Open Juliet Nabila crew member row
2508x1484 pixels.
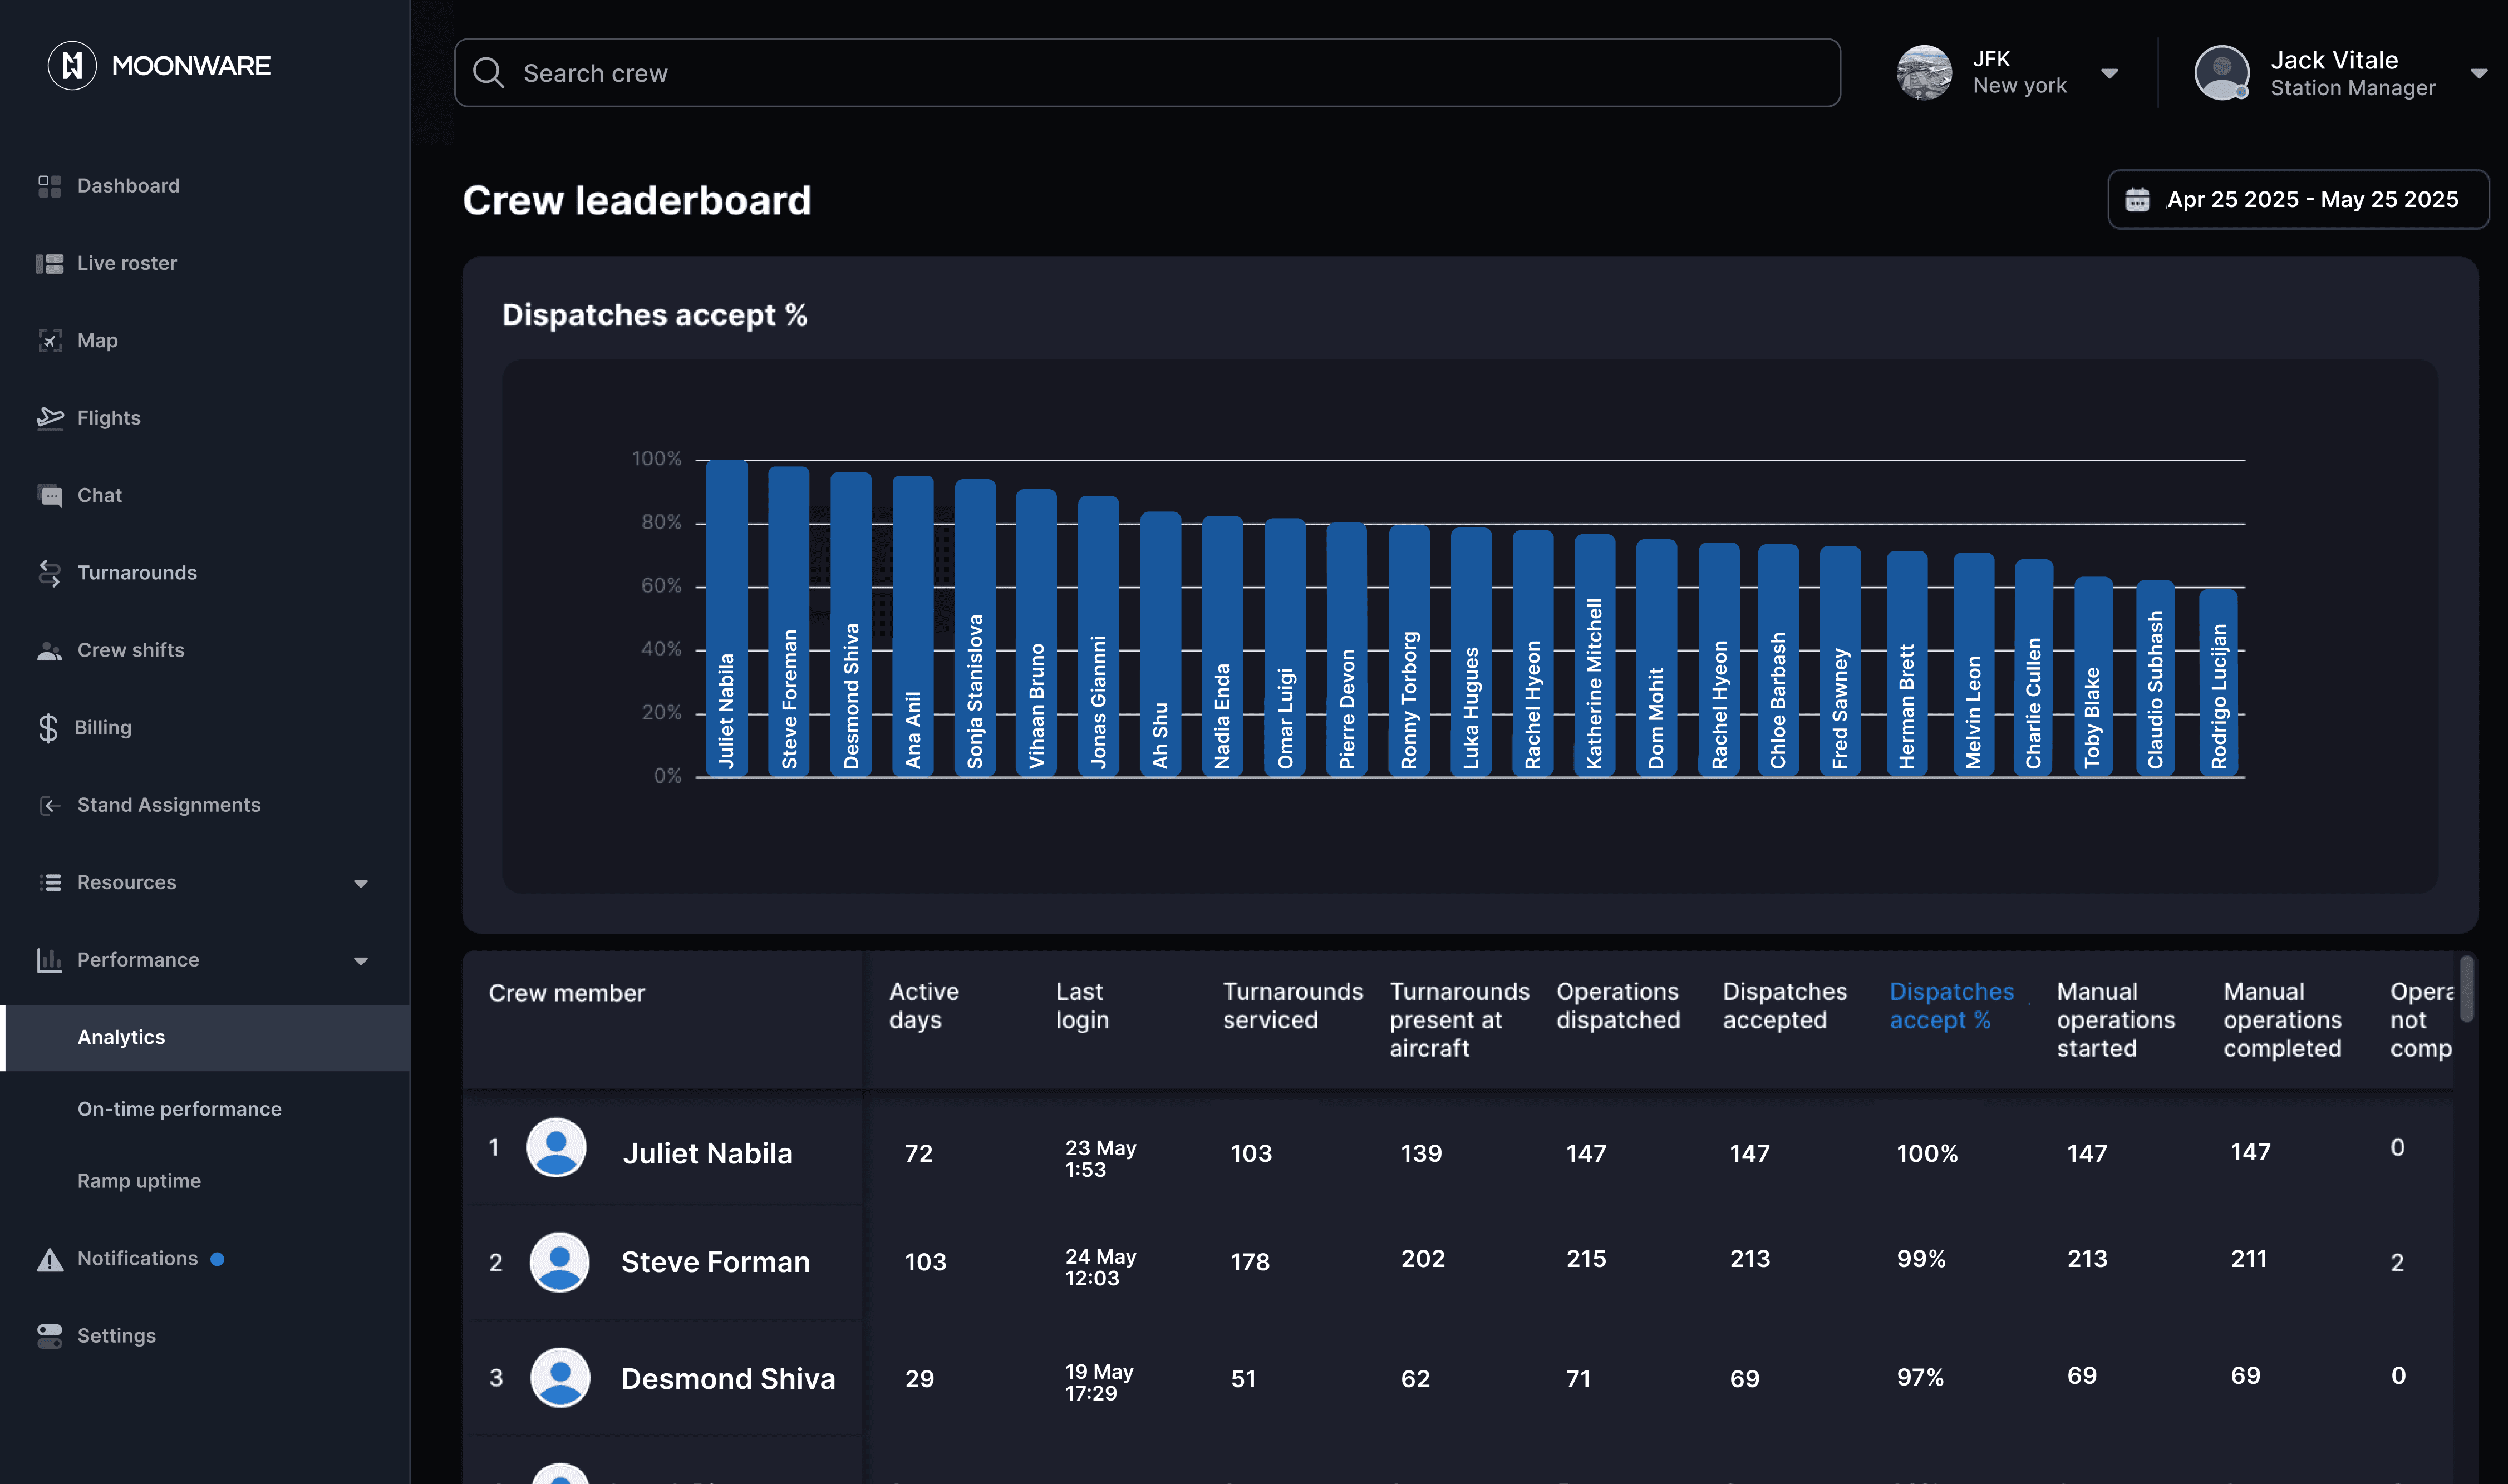click(x=707, y=1153)
